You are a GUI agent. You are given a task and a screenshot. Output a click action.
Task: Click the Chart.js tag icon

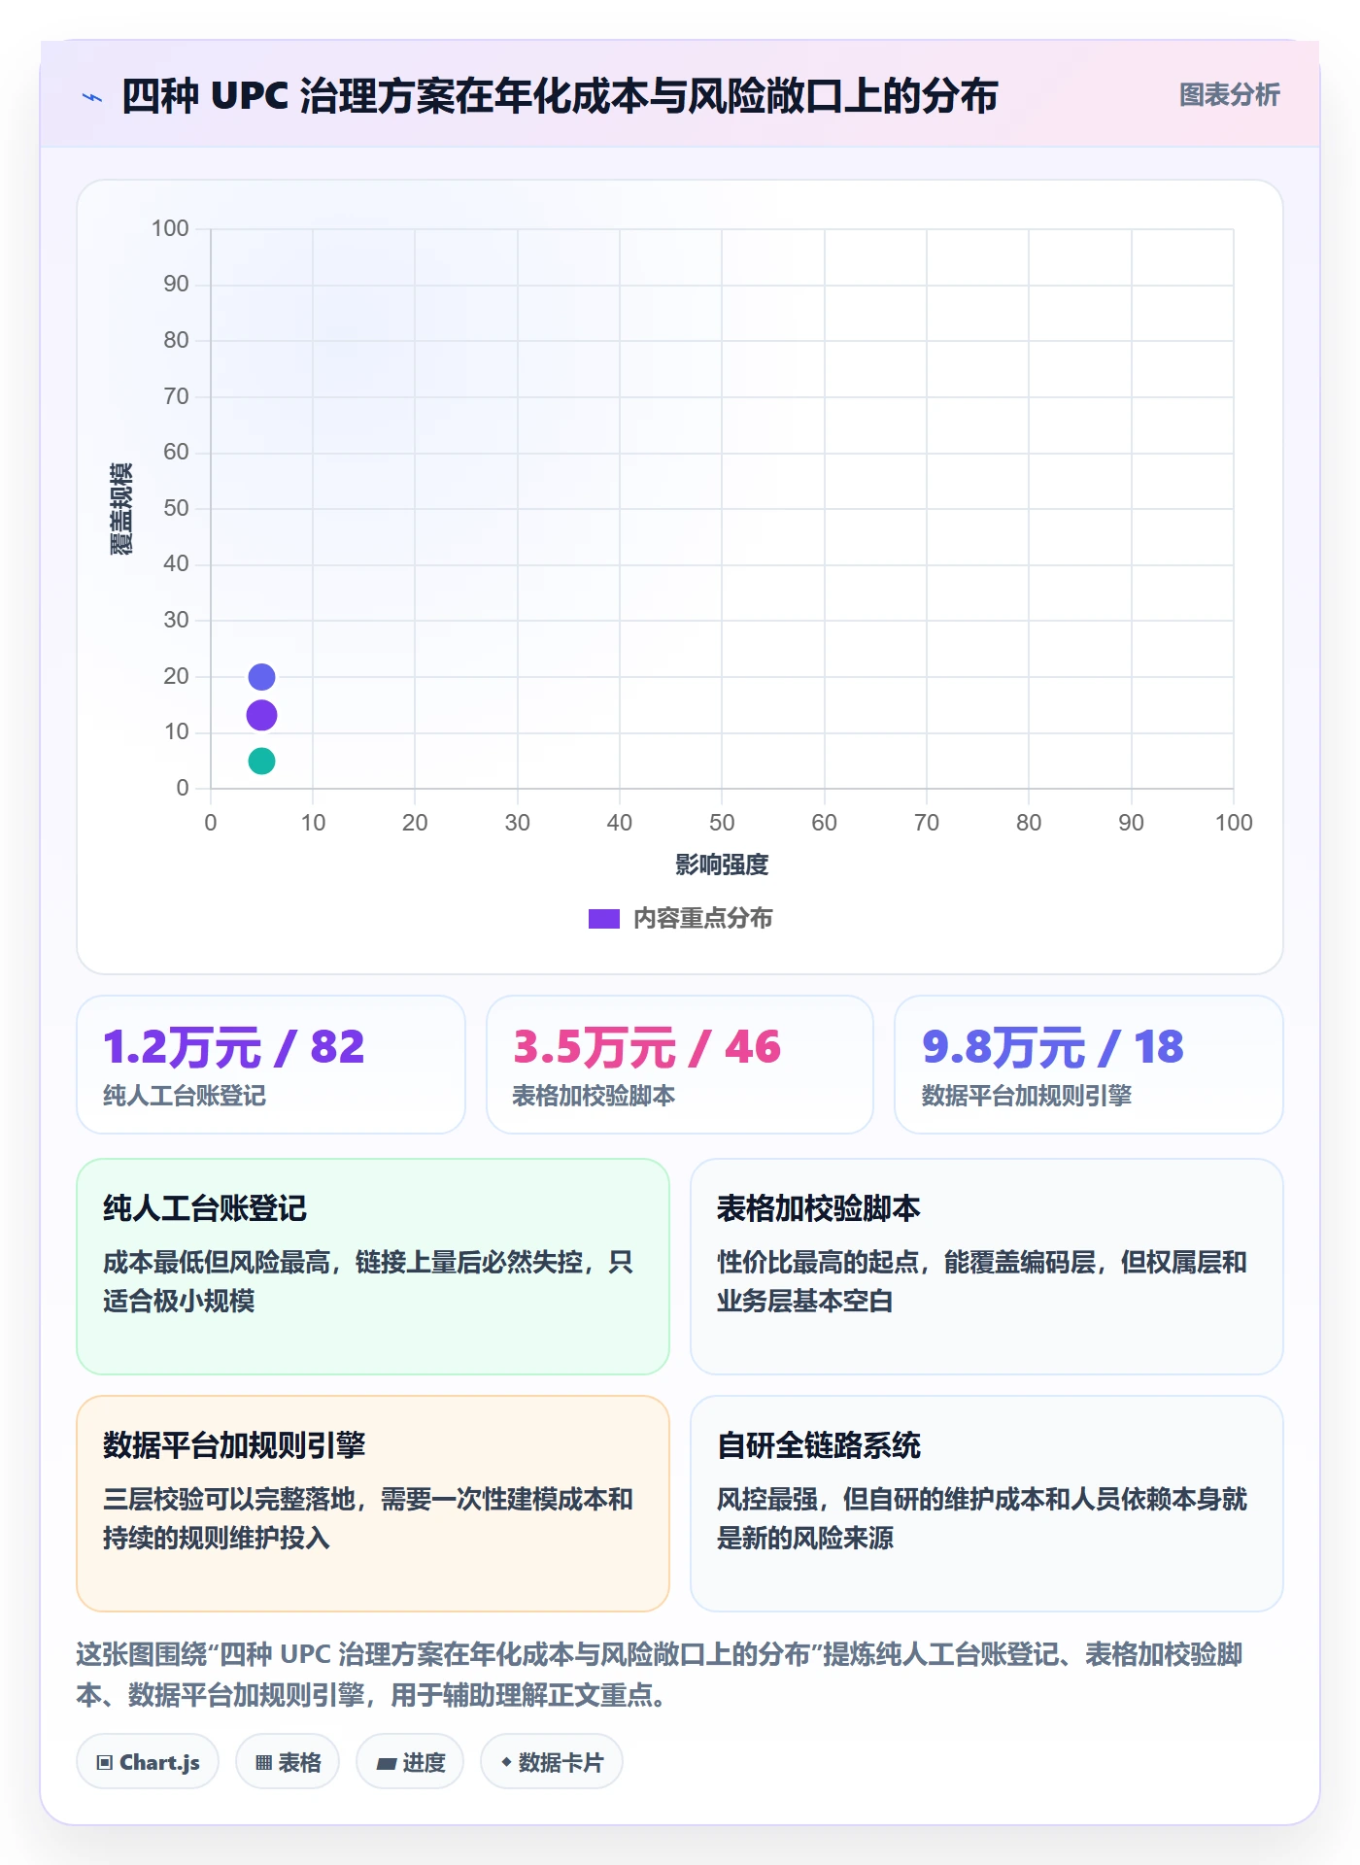105,1763
